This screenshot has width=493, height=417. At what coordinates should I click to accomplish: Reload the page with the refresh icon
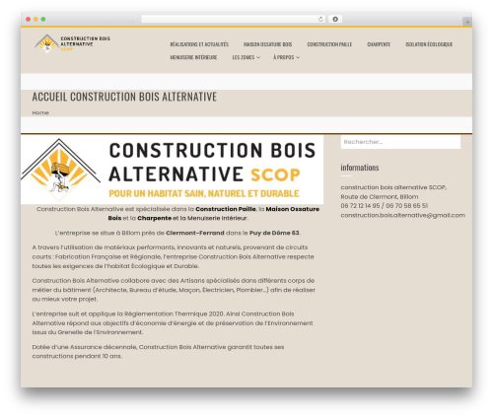[320, 20]
